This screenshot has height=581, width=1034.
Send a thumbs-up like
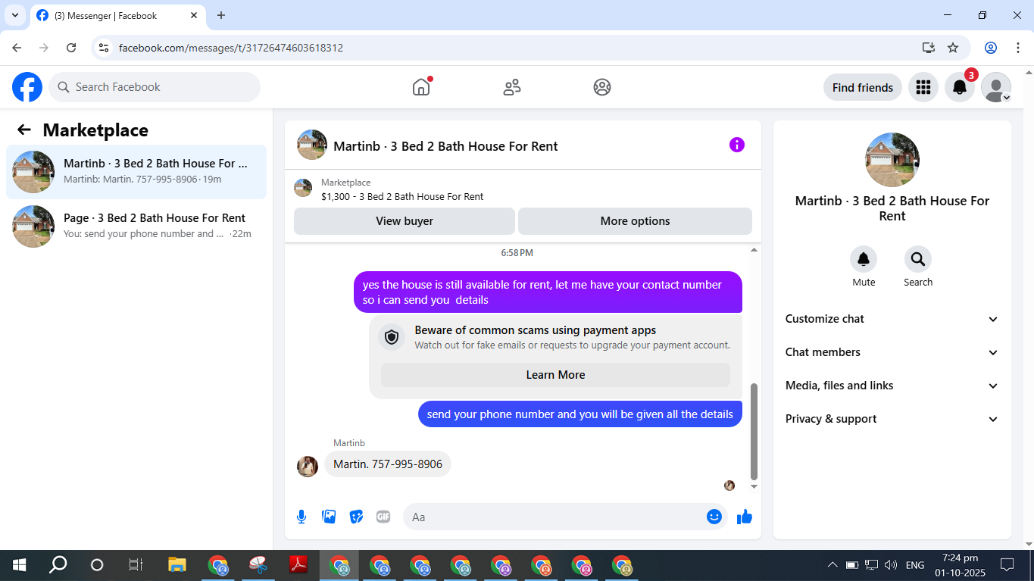(745, 517)
